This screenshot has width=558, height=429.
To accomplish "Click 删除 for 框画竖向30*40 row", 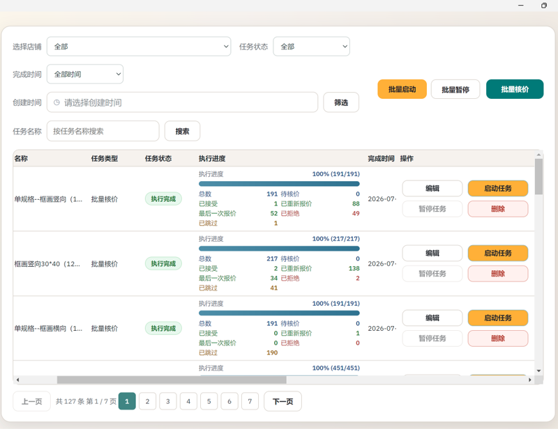I will [x=498, y=274].
